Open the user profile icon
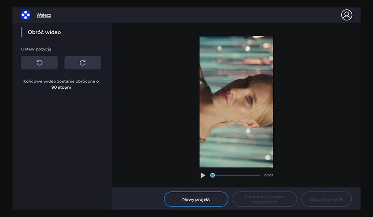This screenshot has height=217, width=373. point(346,15)
